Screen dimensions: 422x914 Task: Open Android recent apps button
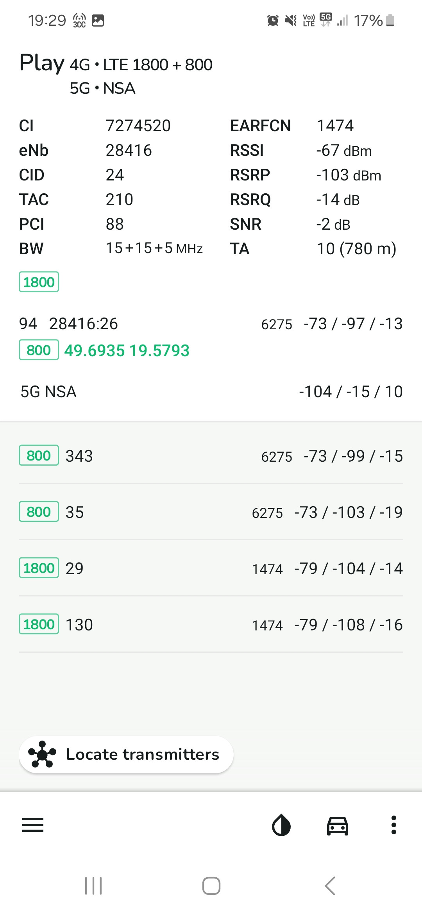click(x=93, y=886)
